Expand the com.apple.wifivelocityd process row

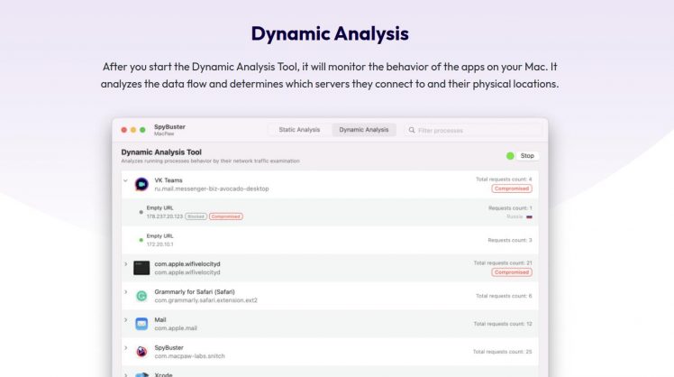click(125, 263)
